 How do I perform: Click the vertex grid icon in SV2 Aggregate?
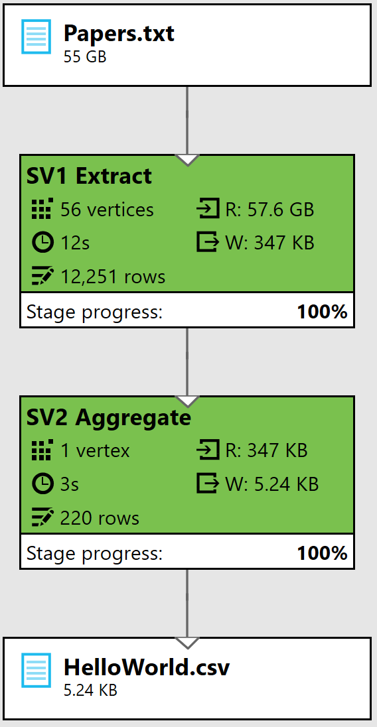42,450
